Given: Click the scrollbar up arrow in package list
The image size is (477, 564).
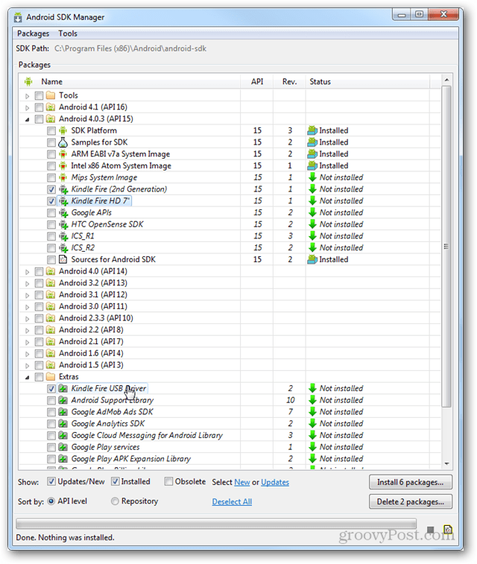Looking at the screenshot, I should pyautogui.click(x=446, y=80).
